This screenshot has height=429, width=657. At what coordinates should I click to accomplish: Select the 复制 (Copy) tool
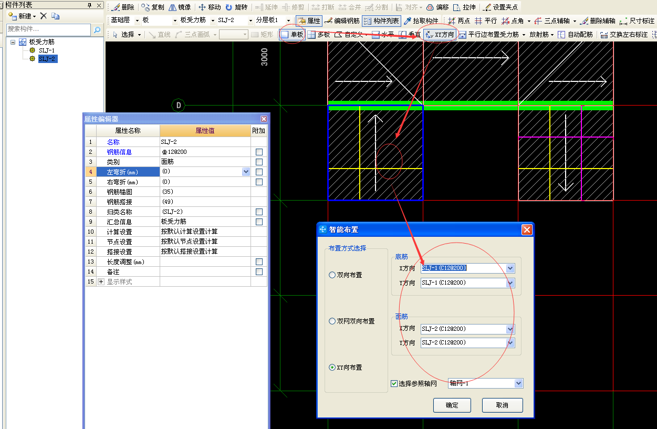(153, 7)
